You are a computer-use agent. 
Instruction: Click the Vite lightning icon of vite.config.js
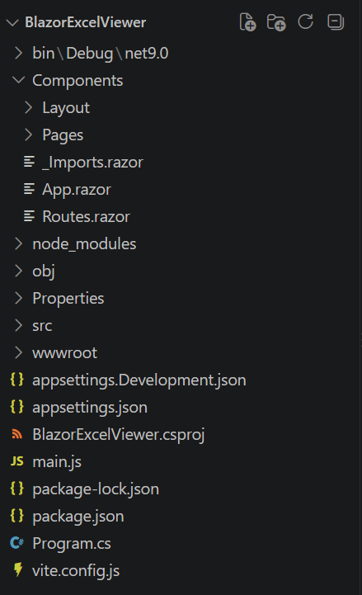click(18, 569)
